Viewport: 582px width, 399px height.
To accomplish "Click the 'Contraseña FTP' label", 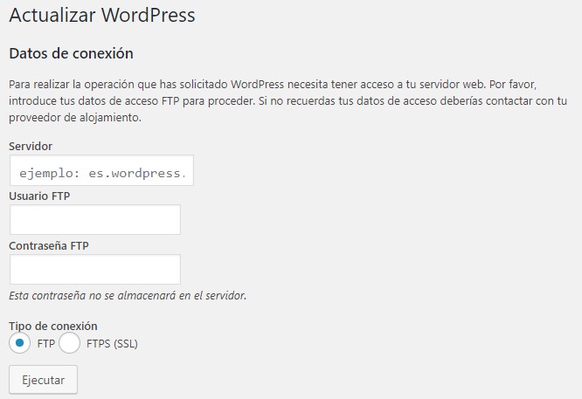I will [x=49, y=245].
